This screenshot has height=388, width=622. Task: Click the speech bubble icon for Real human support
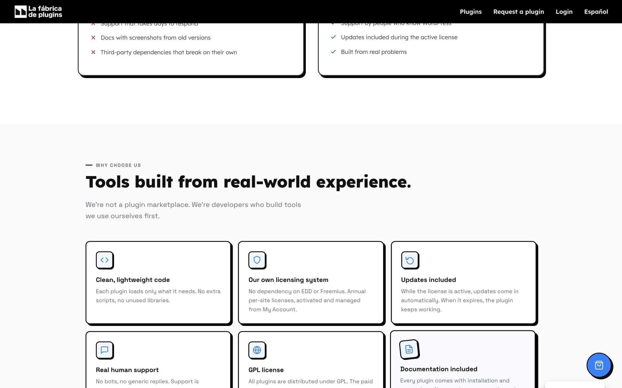pyautogui.click(x=104, y=350)
